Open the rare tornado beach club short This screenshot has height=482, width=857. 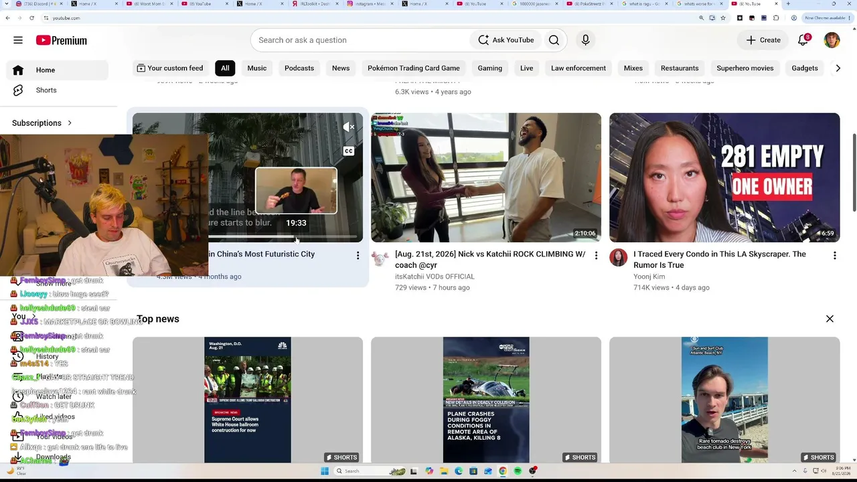click(724, 400)
